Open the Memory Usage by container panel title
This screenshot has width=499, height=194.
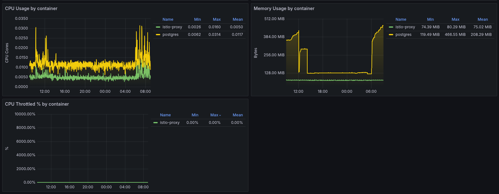click(284, 8)
